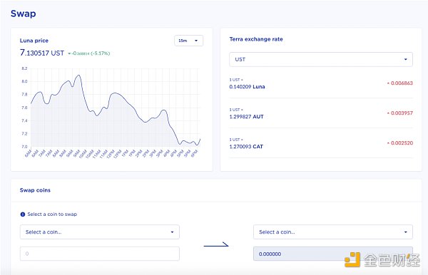
Task: Open the 15m chart interval dropdown
Action: [x=188, y=41]
